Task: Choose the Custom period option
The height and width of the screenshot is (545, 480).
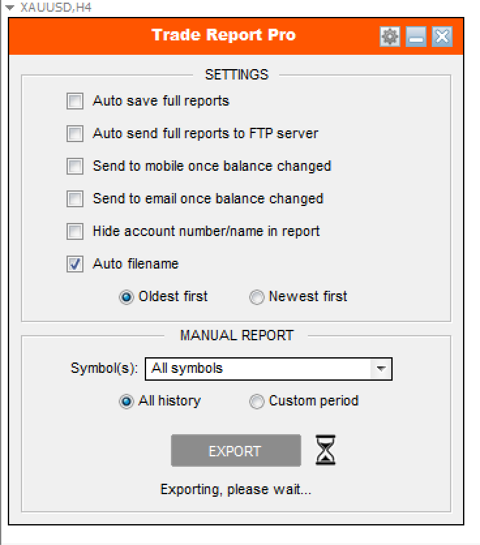Action: coord(257,402)
